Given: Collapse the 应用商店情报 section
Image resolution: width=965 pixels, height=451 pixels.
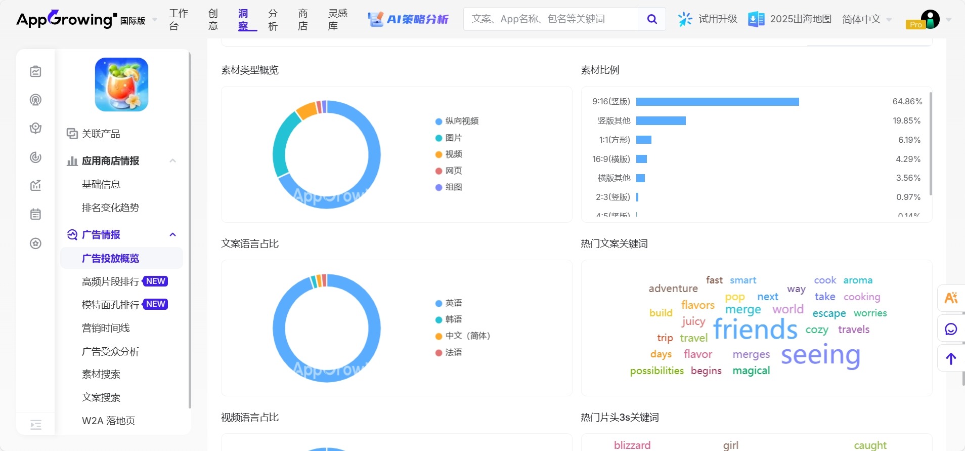Looking at the screenshot, I should pos(172,161).
